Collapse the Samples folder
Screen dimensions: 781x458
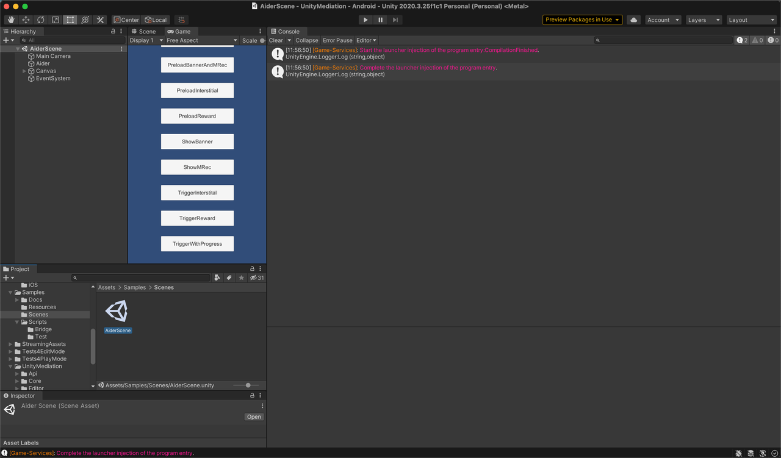tap(10, 293)
